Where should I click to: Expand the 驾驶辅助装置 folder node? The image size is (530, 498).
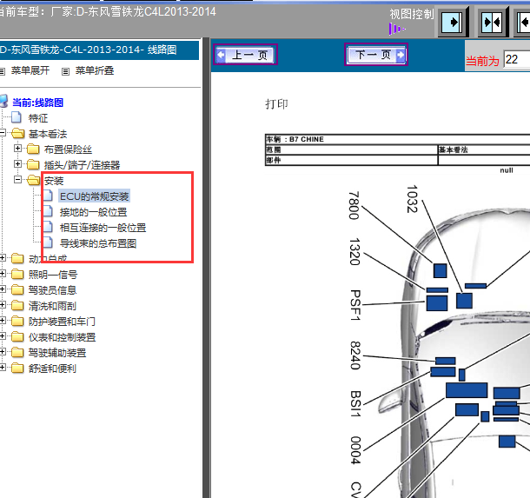(x=3, y=351)
